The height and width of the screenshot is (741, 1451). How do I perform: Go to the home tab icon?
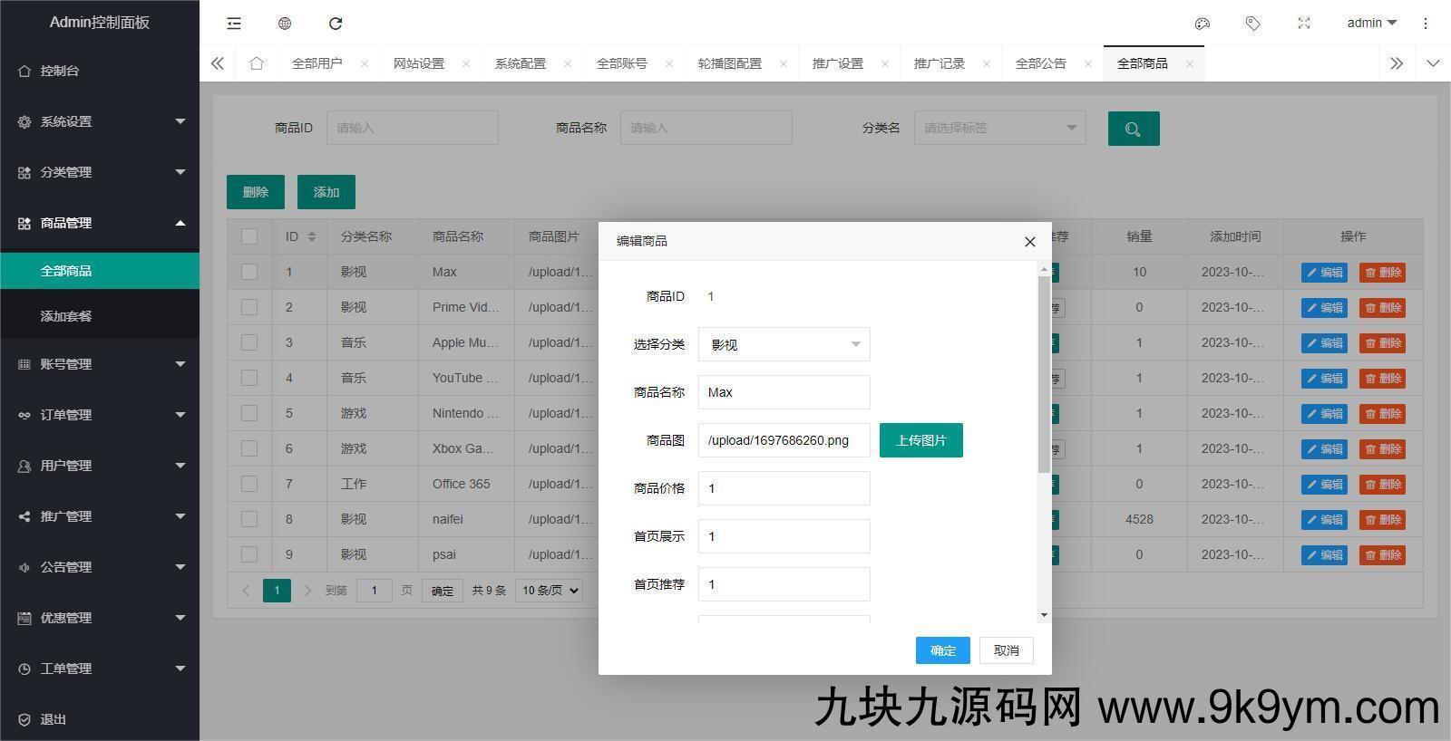point(257,63)
